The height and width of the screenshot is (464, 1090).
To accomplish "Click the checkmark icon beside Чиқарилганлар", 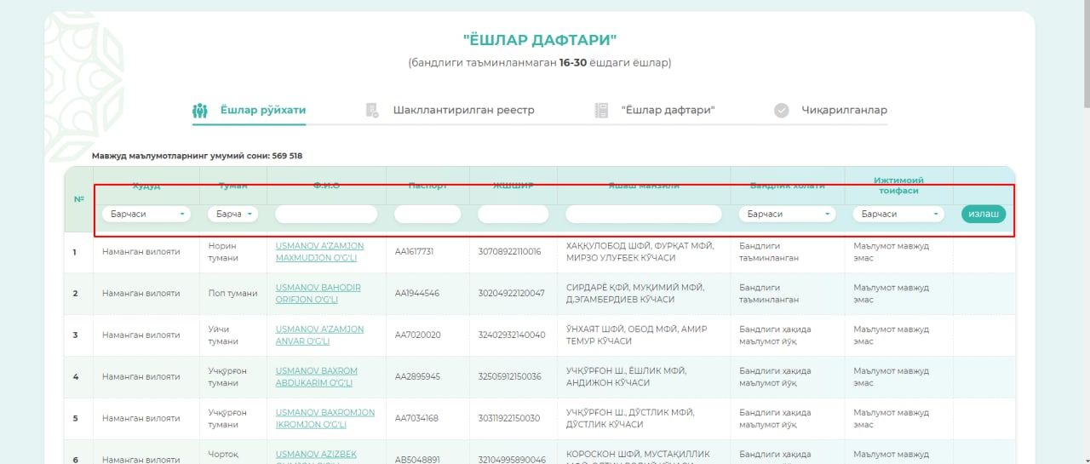I will [x=782, y=111].
